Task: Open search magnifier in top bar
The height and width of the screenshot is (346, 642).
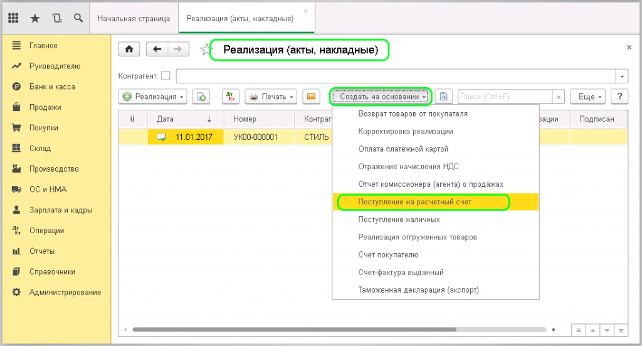Action: pyautogui.click(x=78, y=18)
